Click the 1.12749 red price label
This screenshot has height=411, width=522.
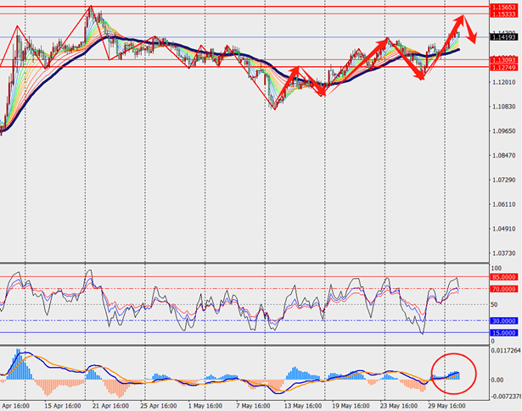(503, 67)
